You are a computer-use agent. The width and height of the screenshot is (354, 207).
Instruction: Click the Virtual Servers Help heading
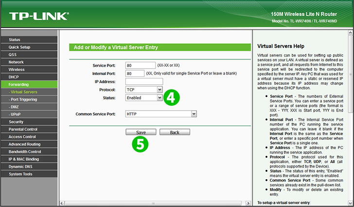coord(281,46)
